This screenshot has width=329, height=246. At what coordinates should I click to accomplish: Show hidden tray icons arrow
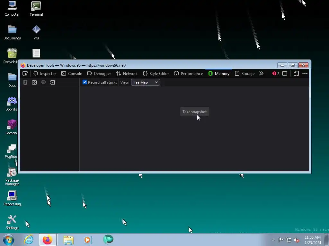pyautogui.click(x=273, y=240)
